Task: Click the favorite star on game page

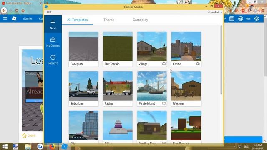Action: tap(24, 135)
